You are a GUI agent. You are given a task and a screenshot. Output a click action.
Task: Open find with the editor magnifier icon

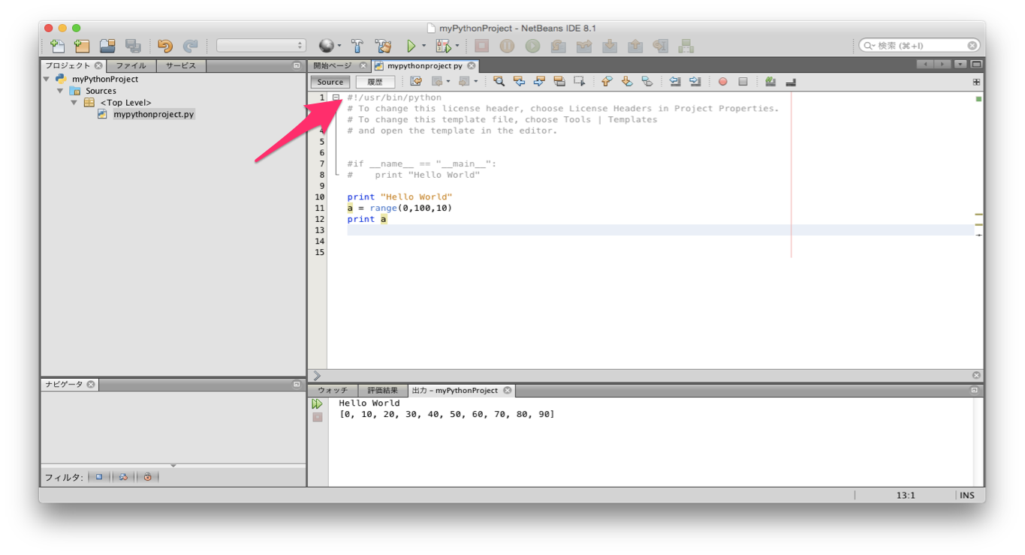point(499,81)
